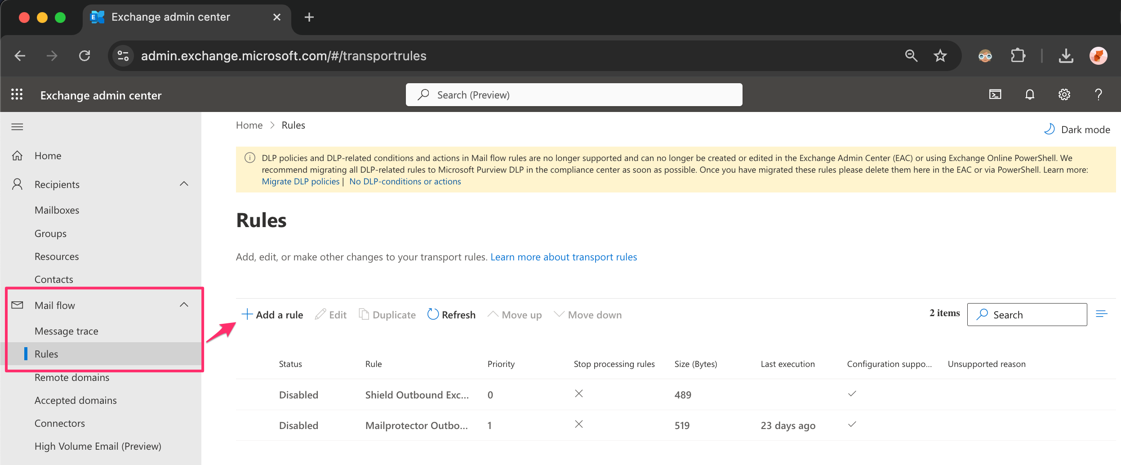
Task: Open Accepted domains page
Action: point(76,400)
